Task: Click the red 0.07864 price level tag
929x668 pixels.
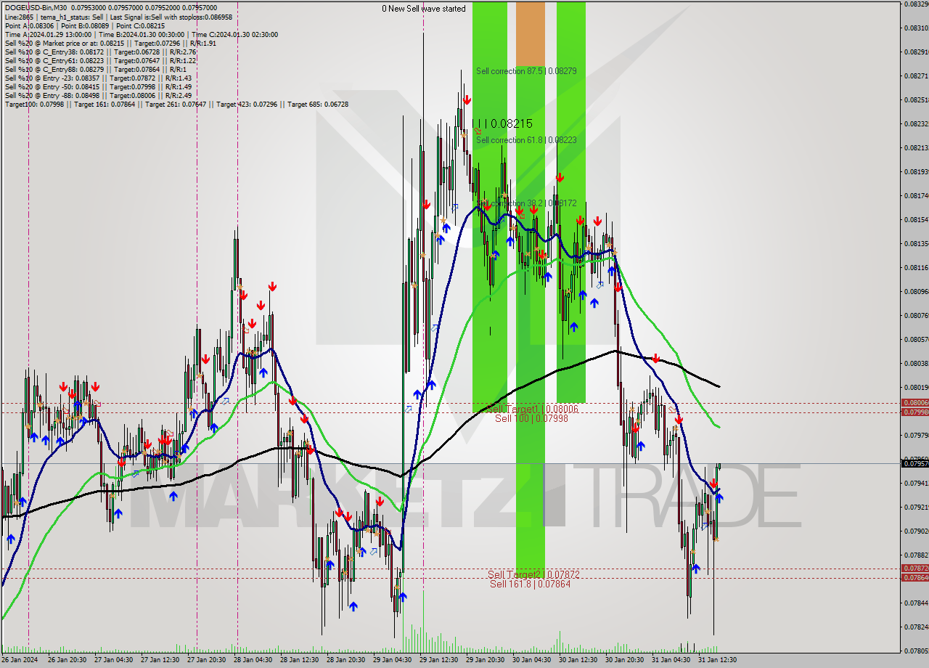Action: click(914, 577)
